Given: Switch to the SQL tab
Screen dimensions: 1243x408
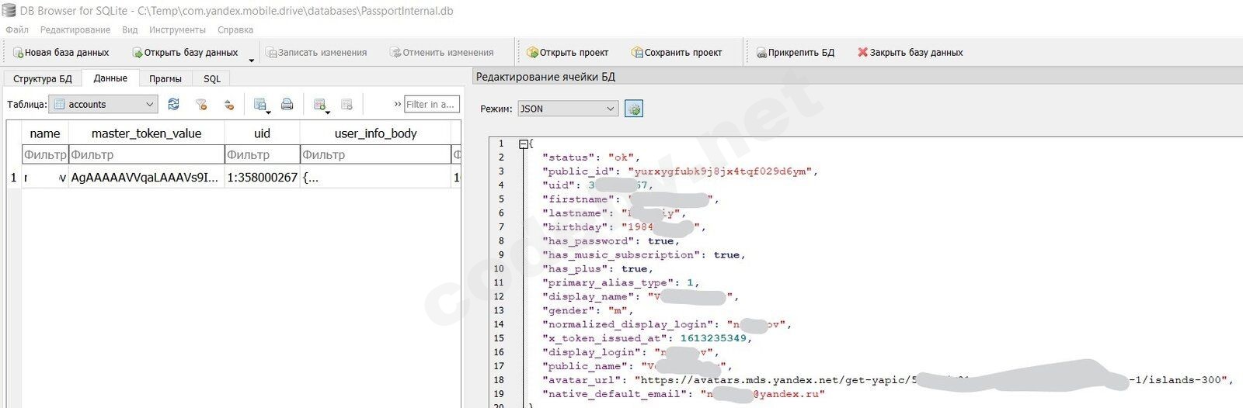Looking at the screenshot, I should point(212,78).
